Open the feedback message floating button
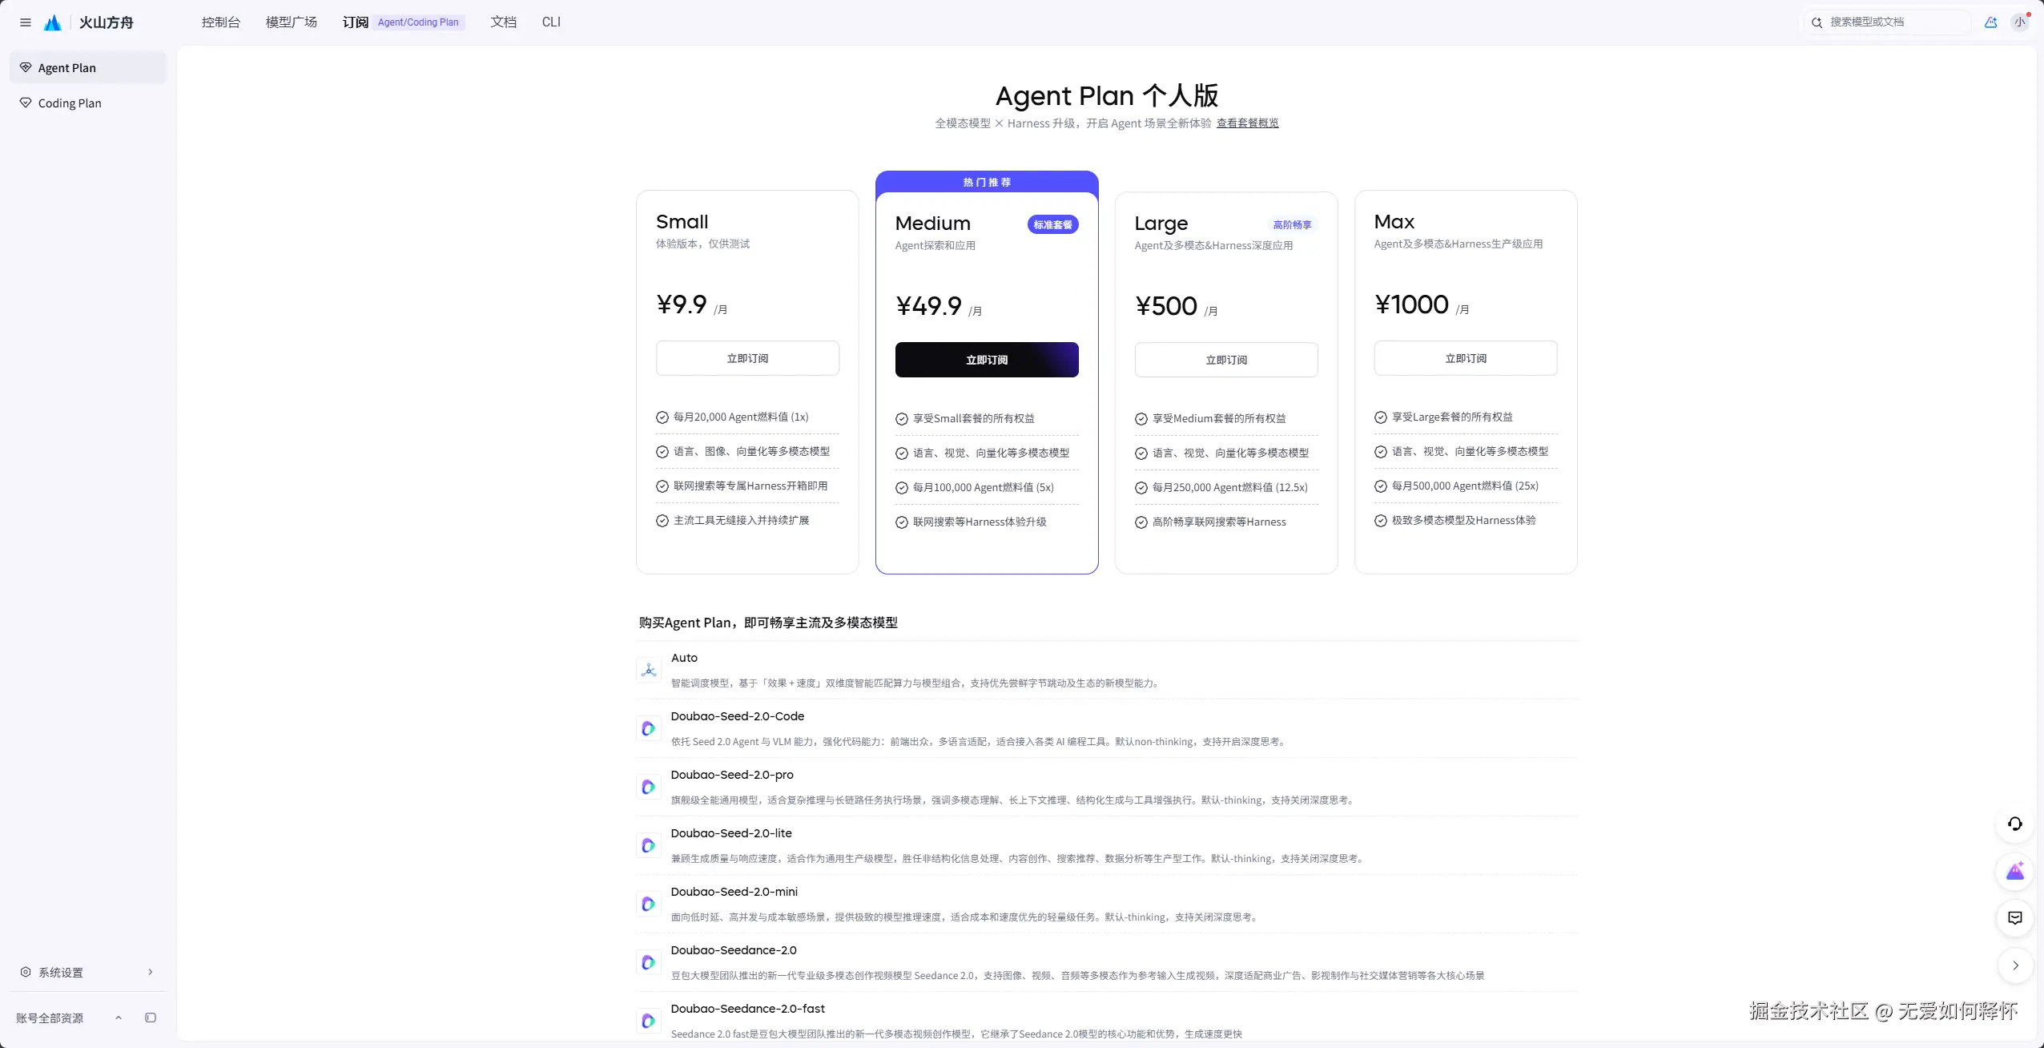 click(2015, 918)
